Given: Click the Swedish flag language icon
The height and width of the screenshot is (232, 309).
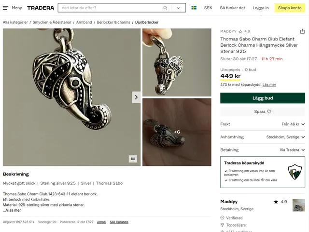Looking at the screenshot, I should [x=194, y=8].
